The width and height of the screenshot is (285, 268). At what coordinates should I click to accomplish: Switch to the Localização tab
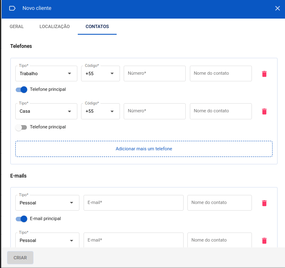tap(55, 26)
